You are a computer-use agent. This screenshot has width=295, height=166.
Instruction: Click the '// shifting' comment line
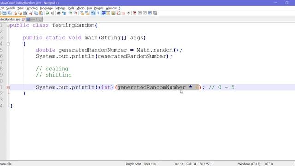[54, 75]
